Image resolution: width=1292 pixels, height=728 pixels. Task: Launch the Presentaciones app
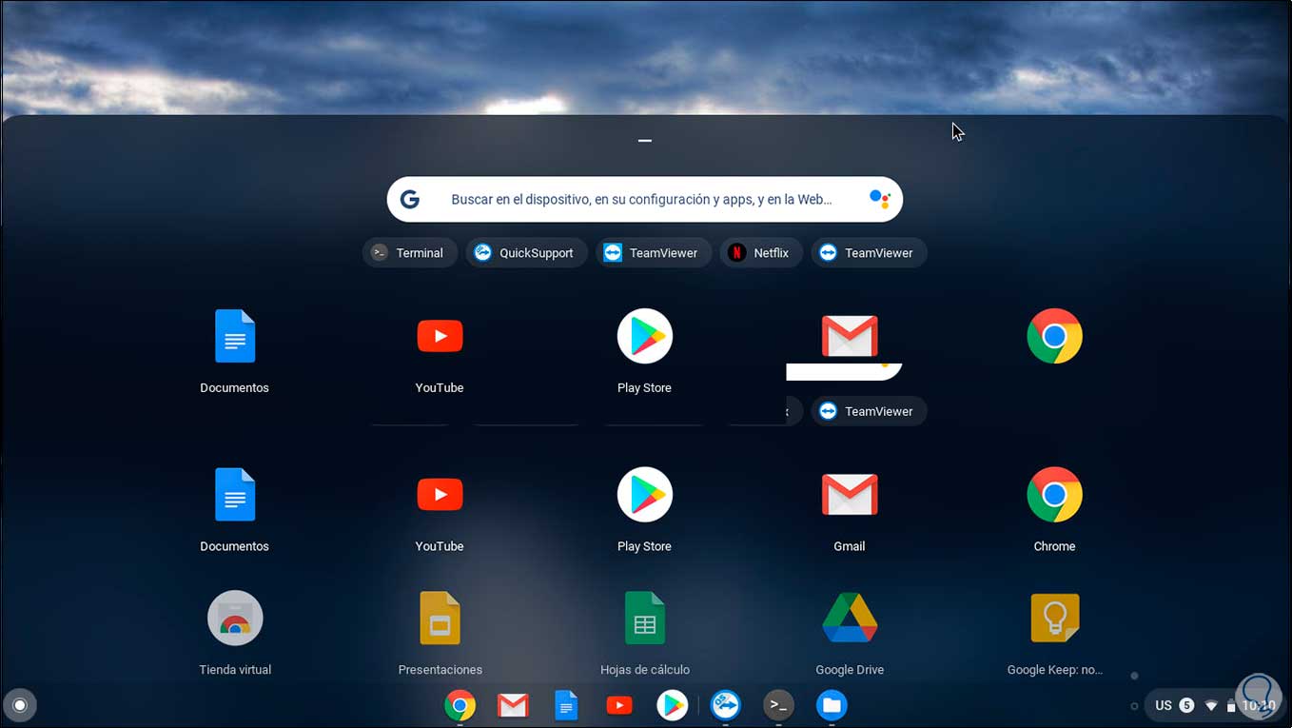[x=440, y=633]
